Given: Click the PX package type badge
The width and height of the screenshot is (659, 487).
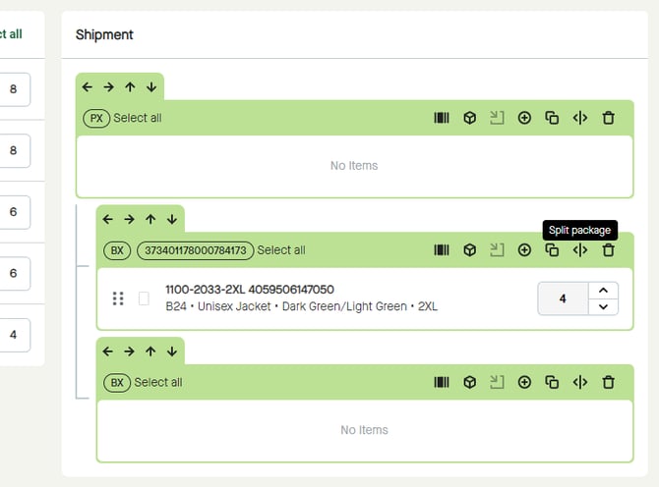Looking at the screenshot, I should 96,118.
